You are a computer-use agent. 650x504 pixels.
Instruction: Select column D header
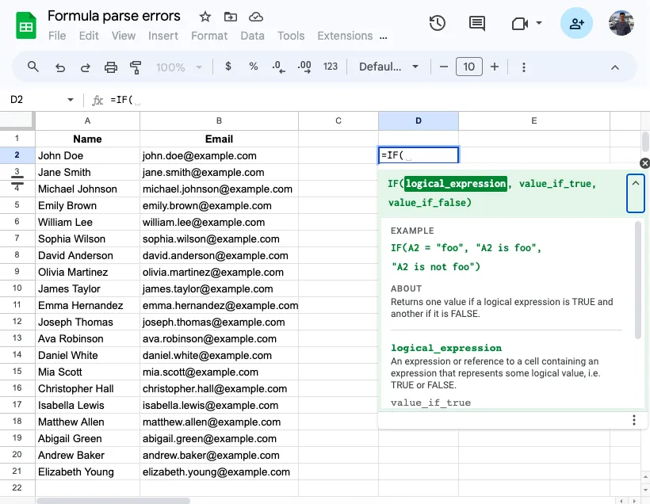[x=419, y=120]
